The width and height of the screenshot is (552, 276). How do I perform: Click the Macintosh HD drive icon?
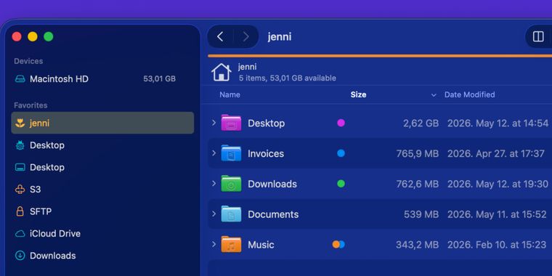tap(20, 79)
